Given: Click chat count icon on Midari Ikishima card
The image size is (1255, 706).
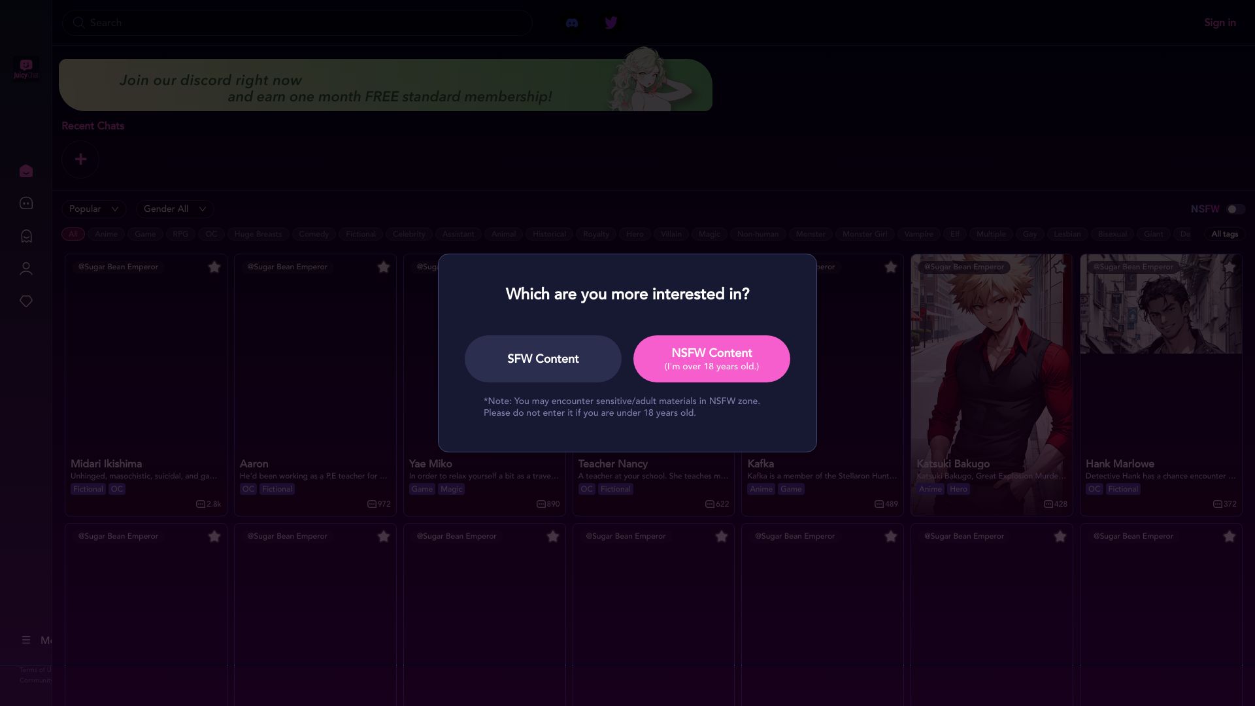Looking at the screenshot, I should (201, 504).
